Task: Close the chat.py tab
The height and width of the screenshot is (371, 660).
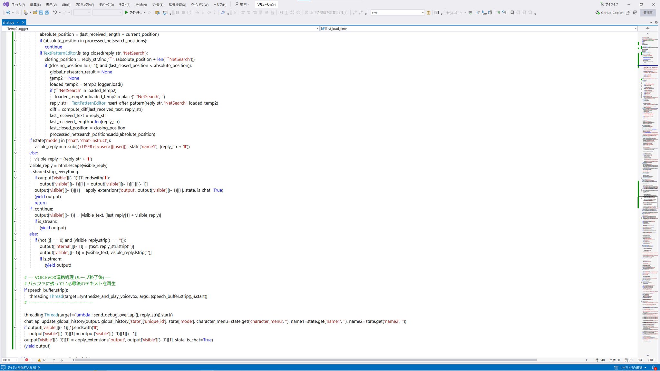Action: point(23,23)
